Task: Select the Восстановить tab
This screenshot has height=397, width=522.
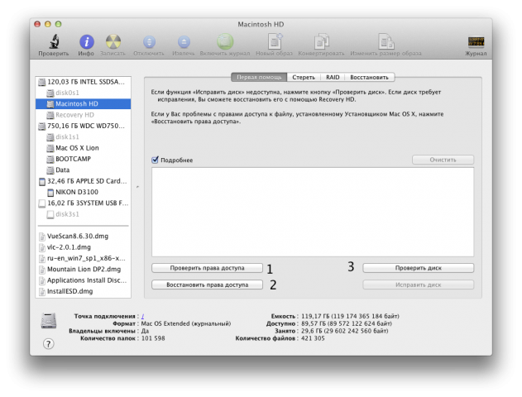Action: coord(368,76)
